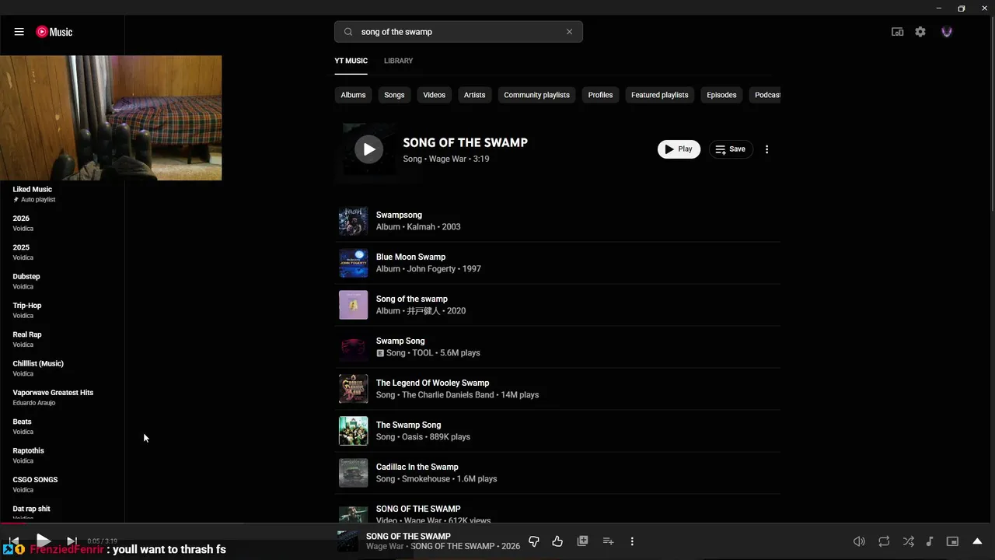Open the cast to device icon
The height and width of the screenshot is (560, 995).
[897, 32]
